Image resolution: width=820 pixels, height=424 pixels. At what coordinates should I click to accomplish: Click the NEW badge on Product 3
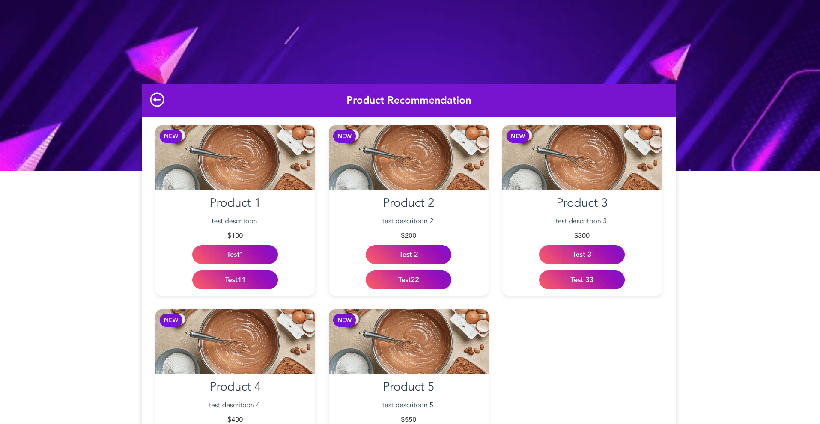tap(518, 136)
